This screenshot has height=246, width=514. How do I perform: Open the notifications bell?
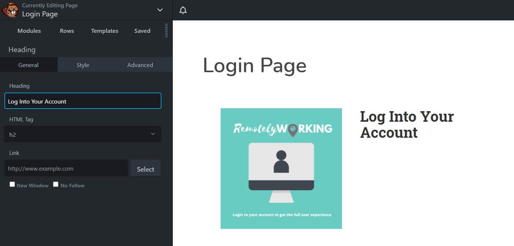point(183,10)
